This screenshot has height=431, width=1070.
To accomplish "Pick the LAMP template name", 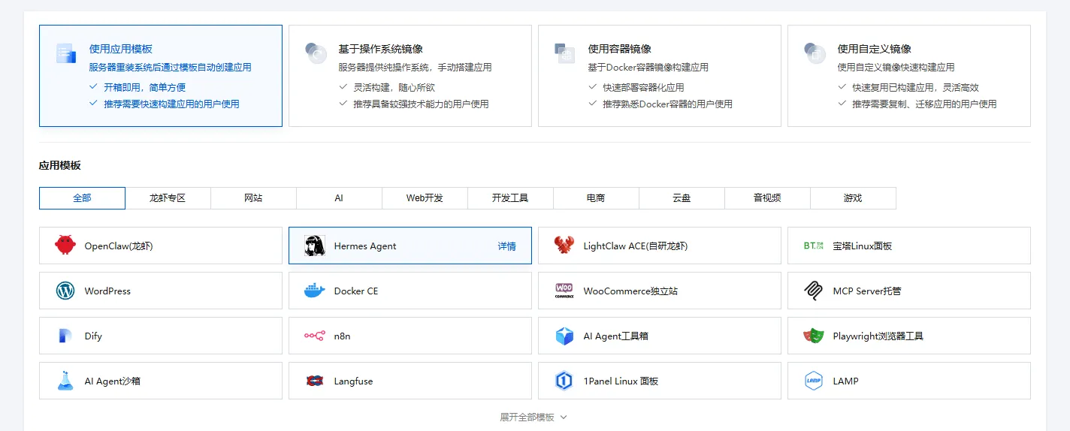I will coord(845,381).
